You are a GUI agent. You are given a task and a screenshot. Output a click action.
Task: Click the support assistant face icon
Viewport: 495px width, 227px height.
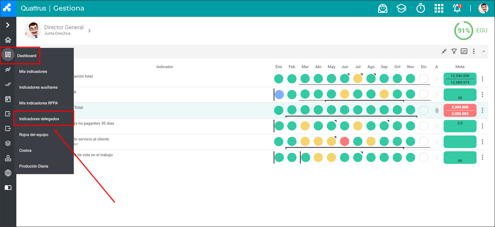click(x=382, y=8)
